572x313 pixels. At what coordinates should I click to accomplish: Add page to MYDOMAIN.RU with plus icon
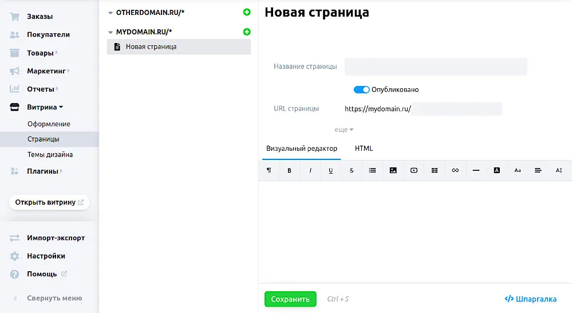(x=247, y=32)
